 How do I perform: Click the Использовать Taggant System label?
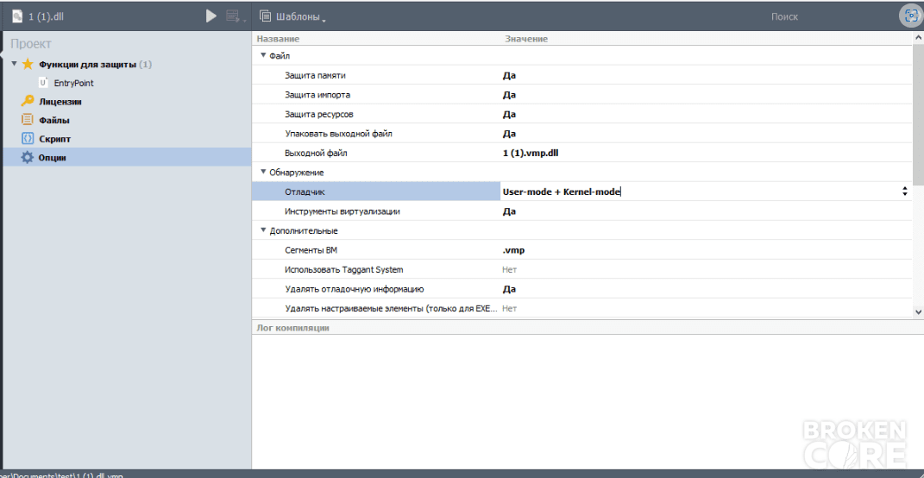[x=344, y=269]
